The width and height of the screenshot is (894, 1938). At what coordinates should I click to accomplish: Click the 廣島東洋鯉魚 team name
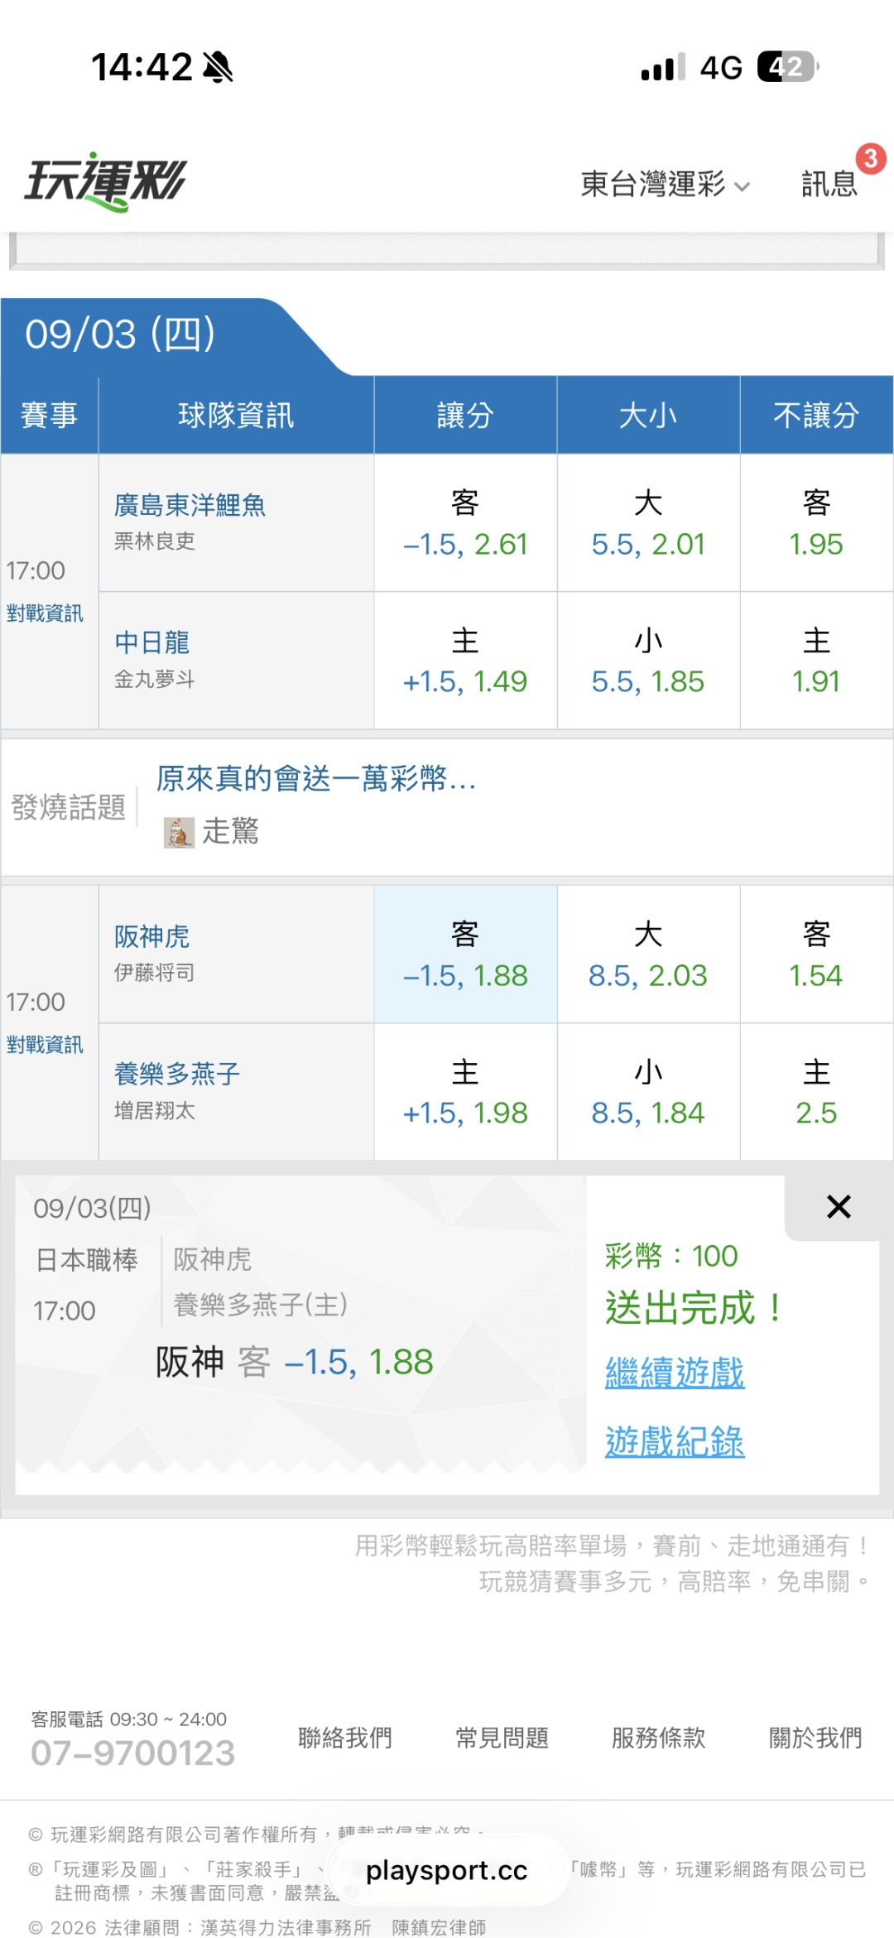click(x=190, y=505)
